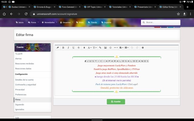This screenshot has height=121, width=194.
Task: Toggle italic text formatting
Action: [x=68, y=47]
